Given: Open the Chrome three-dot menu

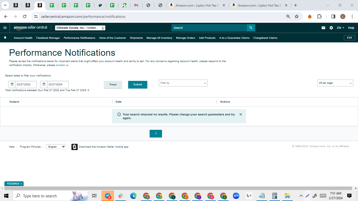Looking at the screenshot, I should (352, 16).
